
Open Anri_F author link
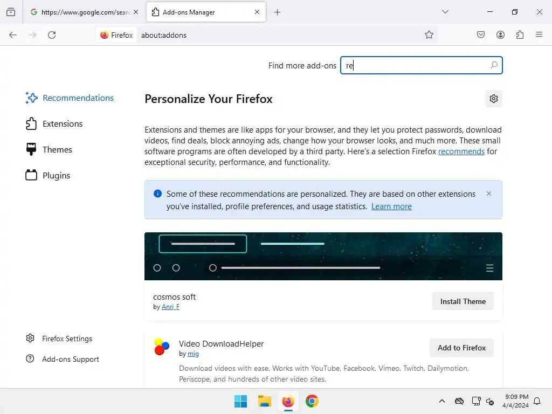point(170,307)
